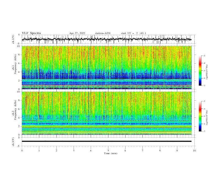The image size is (219, 169).
Task: Click the ch.1 voltage waveform trace
Action: 106,39
